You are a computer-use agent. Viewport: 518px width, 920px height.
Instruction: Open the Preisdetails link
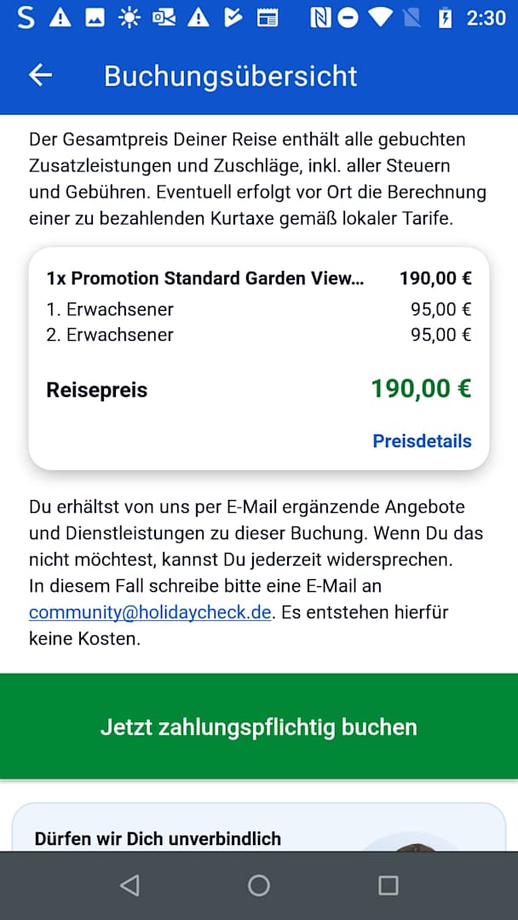click(x=422, y=441)
